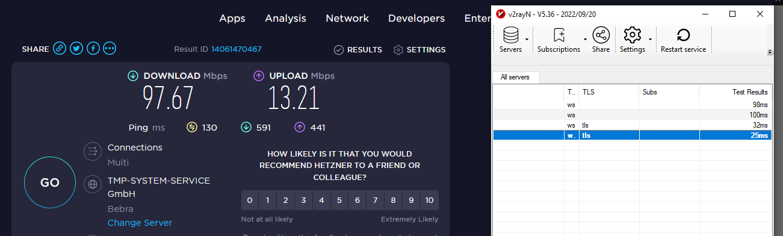Click the Restart service icon
The image size is (783, 236).
(683, 36)
